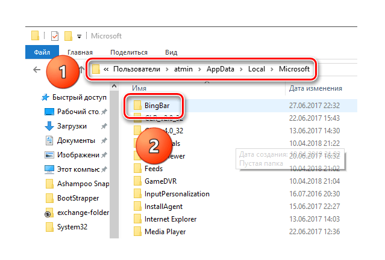Viewport: 385px width, 260px height.
Task: Click the folder icon of InputPersonalization
Action: point(137,194)
